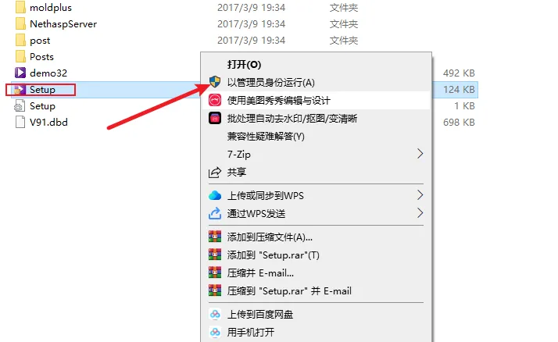Click the Meitu Xiuxiu pink icon
Image resolution: width=558 pixels, height=342 pixels.
coord(215,100)
